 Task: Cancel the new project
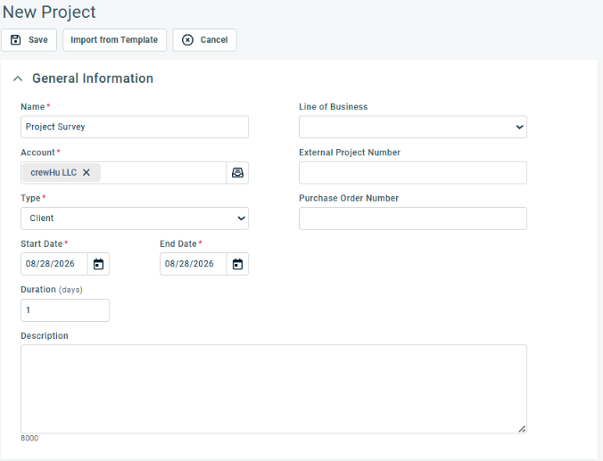[204, 40]
